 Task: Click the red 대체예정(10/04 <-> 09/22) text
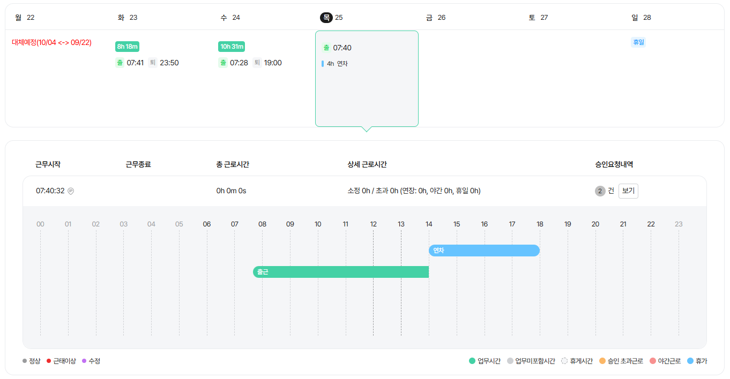[51, 43]
